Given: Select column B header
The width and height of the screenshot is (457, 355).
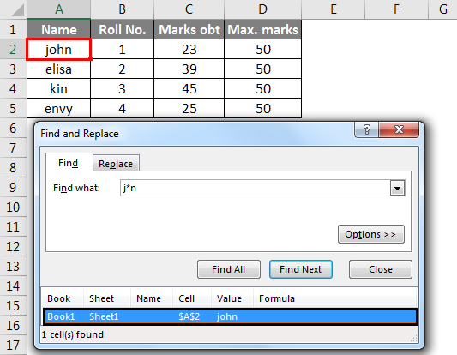Looking at the screenshot, I should (x=122, y=9).
